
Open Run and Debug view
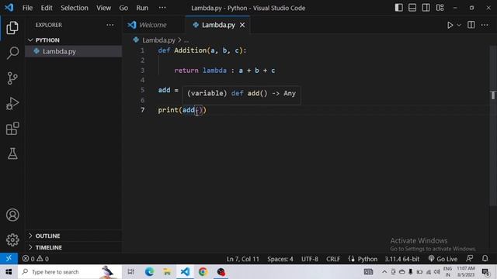click(x=12, y=103)
